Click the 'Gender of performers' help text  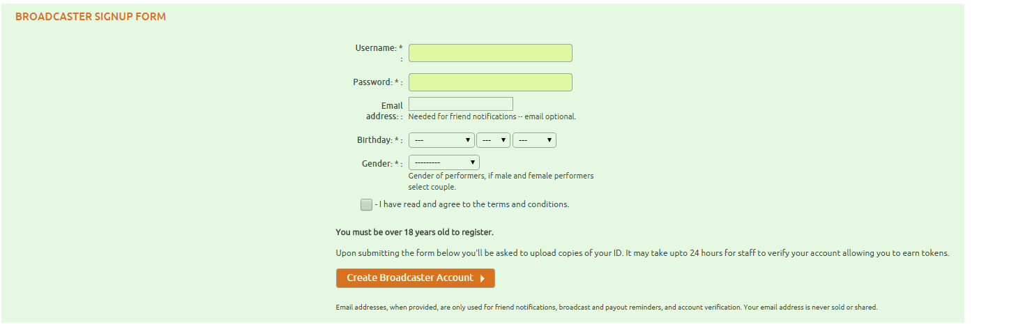coord(501,181)
